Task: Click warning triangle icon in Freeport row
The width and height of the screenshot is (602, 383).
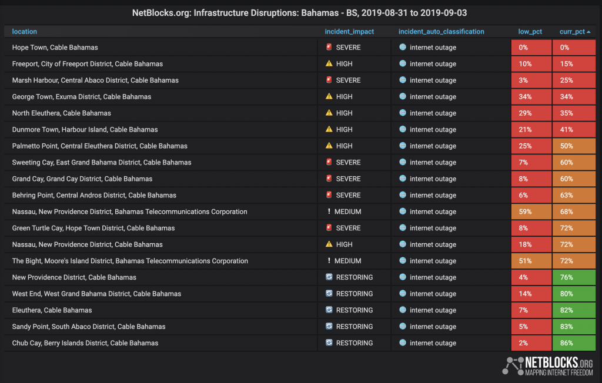Action: click(x=329, y=63)
